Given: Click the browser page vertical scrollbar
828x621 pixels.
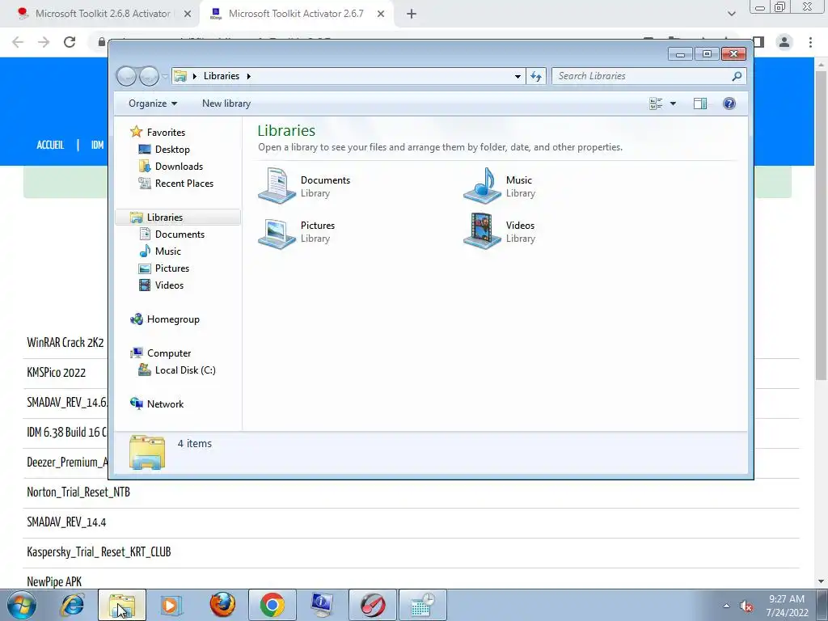Looking at the screenshot, I should click(821, 225).
